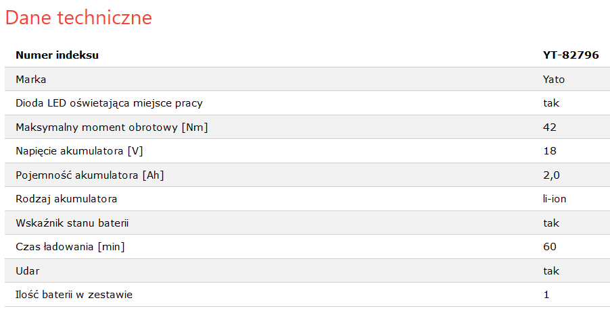Click the "Rodzaj akumulatora" label

66,199
